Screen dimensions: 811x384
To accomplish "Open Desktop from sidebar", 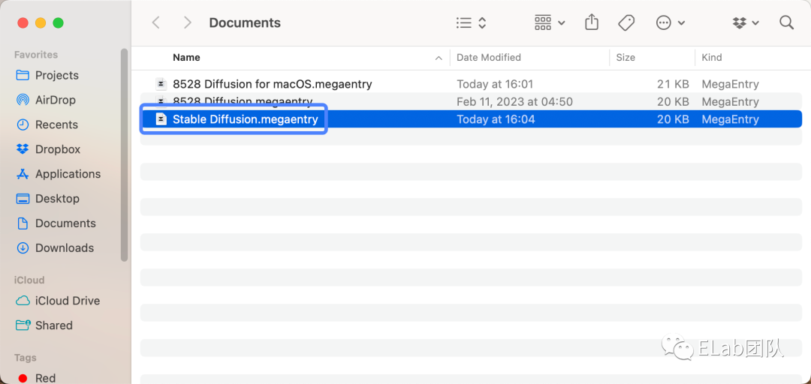I will (x=57, y=199).
